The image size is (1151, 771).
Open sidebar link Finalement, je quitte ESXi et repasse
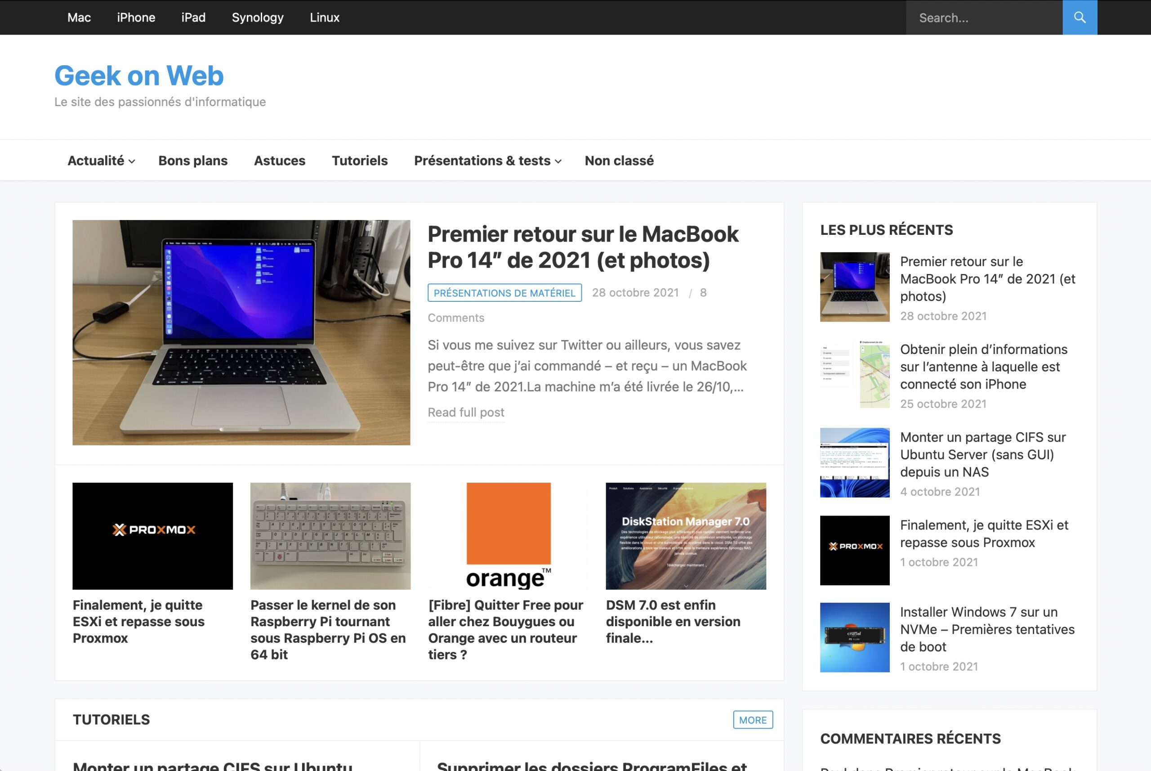tap(984, 533)
